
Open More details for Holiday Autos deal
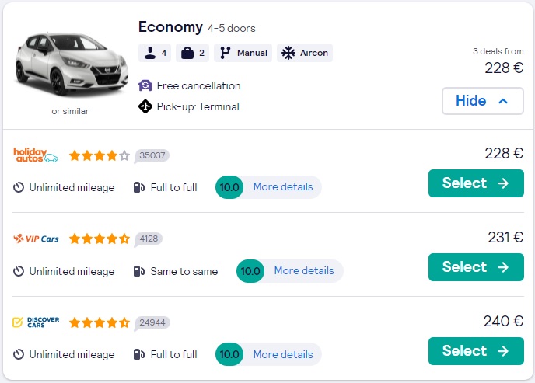[282, 187]
